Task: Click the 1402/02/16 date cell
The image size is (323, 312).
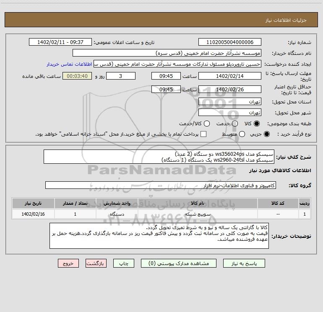Action: (33, 214)
